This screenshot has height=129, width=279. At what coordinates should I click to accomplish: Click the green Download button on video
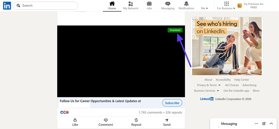click(175, 30)
